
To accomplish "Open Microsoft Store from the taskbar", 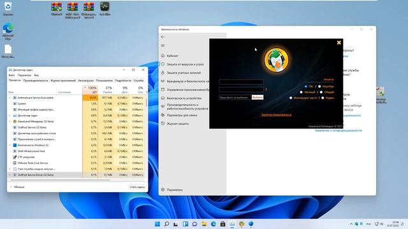I will (222, 224).
